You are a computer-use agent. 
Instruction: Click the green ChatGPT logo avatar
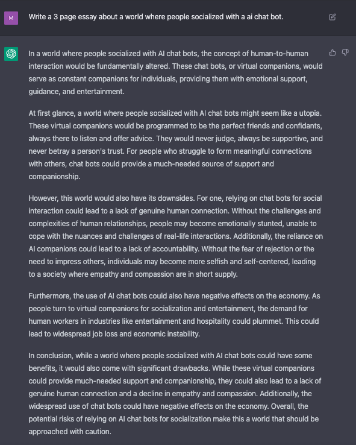point(11,54)
